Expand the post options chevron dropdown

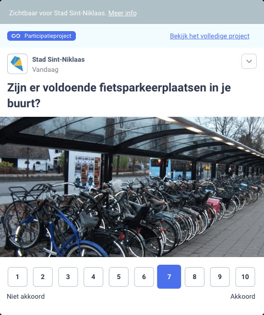(x=249, y=61)
